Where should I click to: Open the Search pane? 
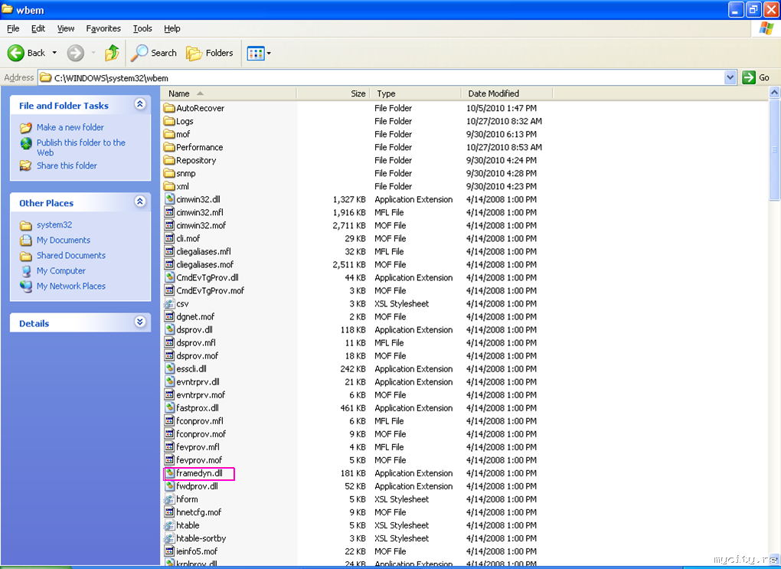(x=154, y=53)
